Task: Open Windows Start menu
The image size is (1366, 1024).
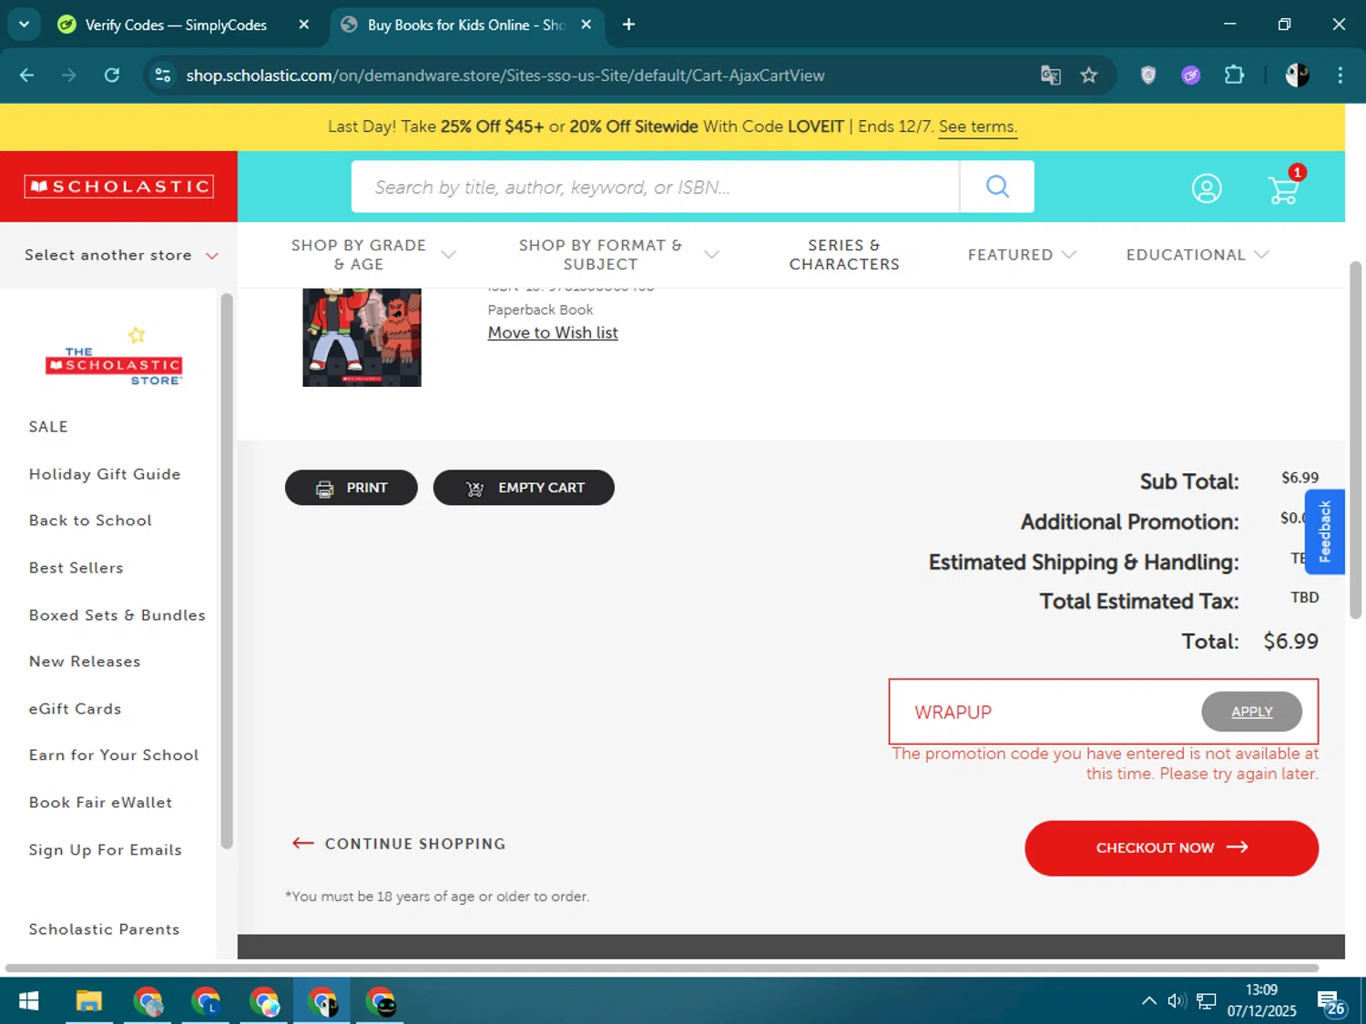Action: point(29,1002)
